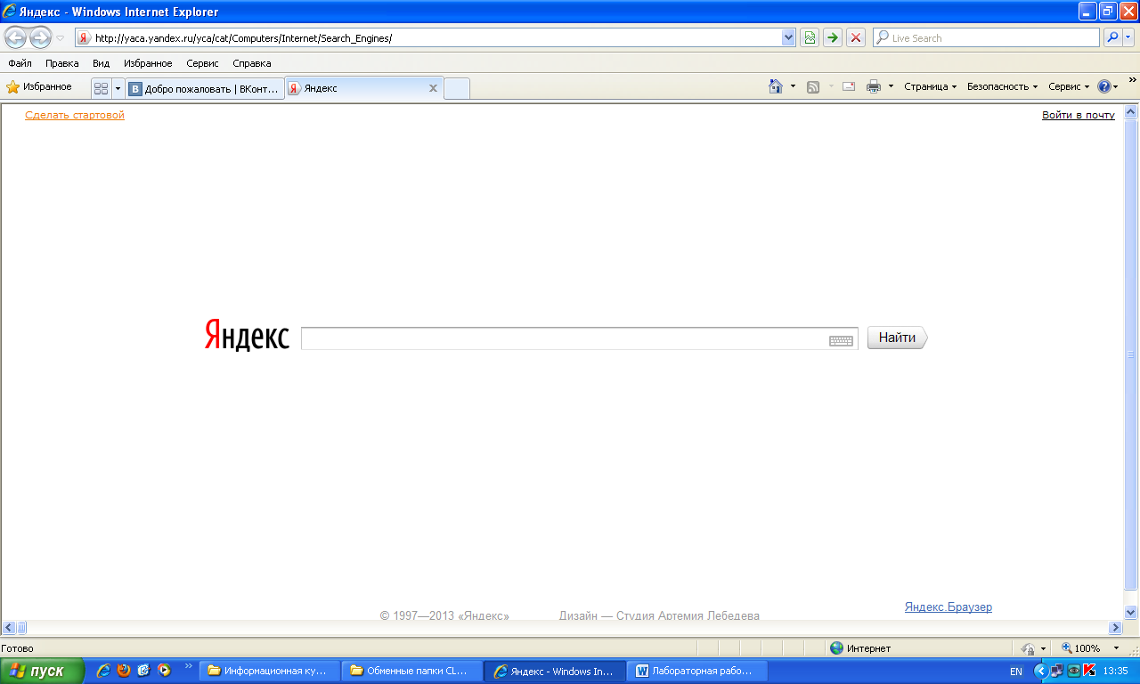The height and width of the screenshot is (684, 1140).
Task: Launch Internet Explorer from Quick Launch
Action: (103, 671)
